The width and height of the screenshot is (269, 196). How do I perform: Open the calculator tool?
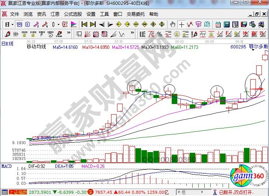226,24
